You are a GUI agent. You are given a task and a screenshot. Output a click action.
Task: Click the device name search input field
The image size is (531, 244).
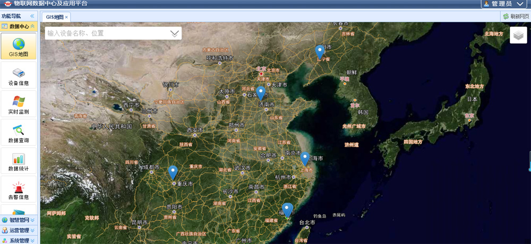[106, 33]
